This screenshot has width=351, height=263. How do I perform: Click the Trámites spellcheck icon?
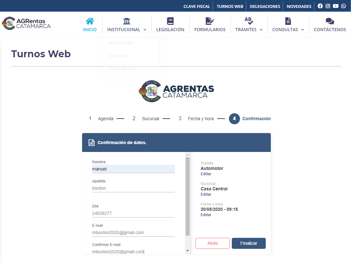click(249, 21)
